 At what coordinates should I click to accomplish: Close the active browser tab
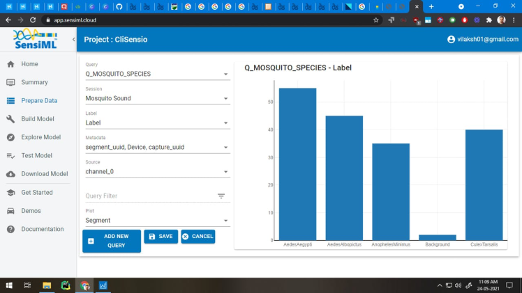click(x=417, y=7)
